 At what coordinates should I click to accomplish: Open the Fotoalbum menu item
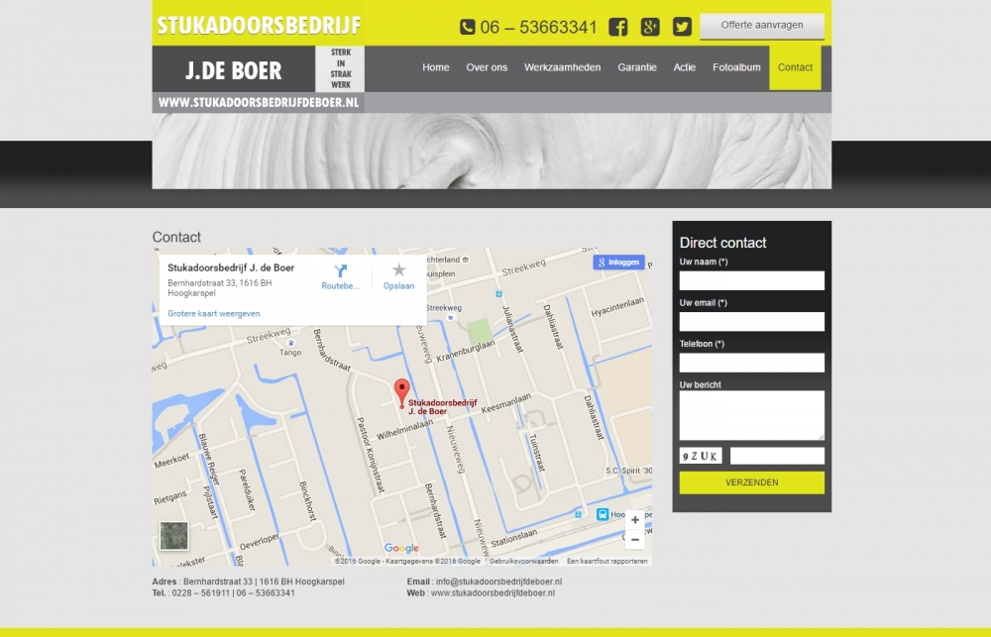point(736,67)
